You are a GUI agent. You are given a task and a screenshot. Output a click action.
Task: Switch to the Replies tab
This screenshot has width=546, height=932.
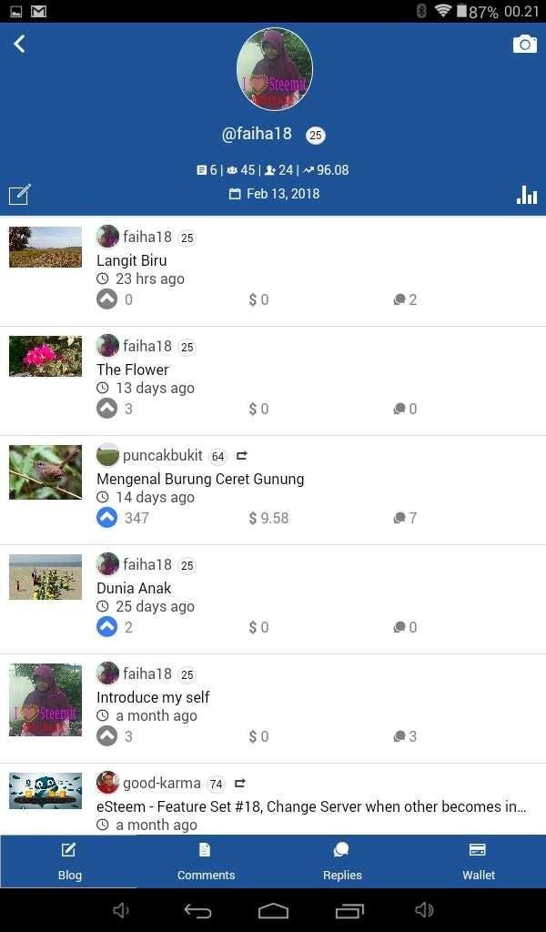pyautogui.click(x=341, y=861)
